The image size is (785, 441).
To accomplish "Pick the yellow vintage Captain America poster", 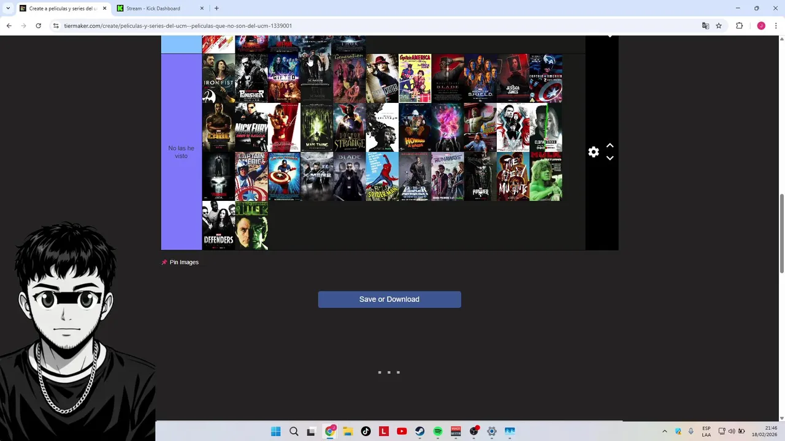I will click(415, 78).
